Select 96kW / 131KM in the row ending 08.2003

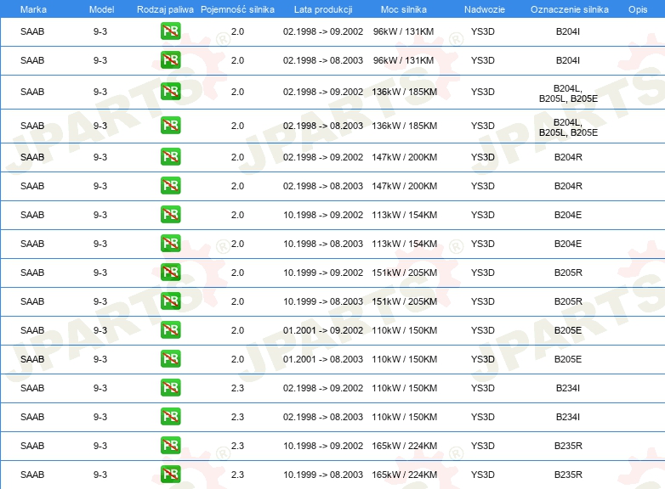coord(403,60)
